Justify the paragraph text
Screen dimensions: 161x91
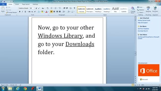tap(60, 12)
